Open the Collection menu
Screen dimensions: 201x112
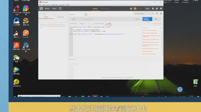pos(55,5)
